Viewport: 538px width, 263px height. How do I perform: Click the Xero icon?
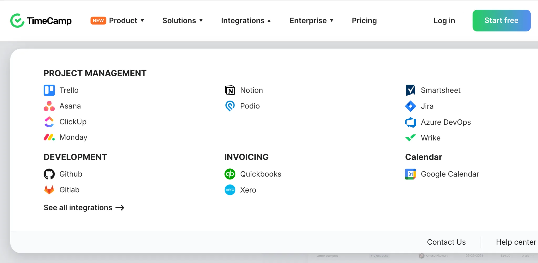[x=230, y=190]
